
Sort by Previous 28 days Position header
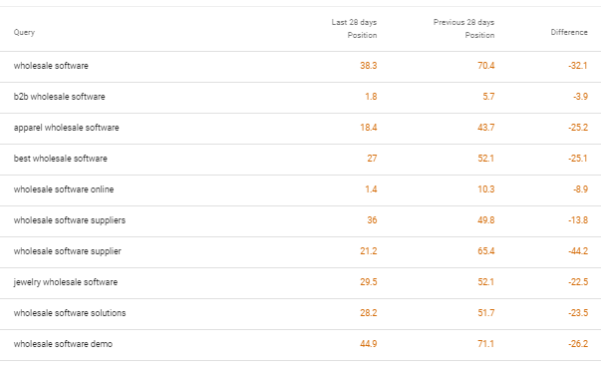463,29
